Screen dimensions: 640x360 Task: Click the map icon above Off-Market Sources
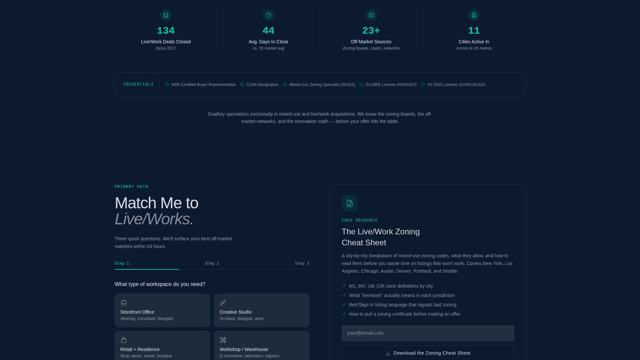tap(371, 15)
